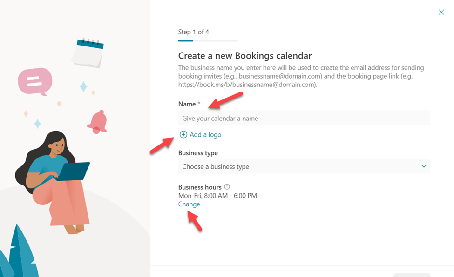Click the pink bell illustration

pos(98,122)
